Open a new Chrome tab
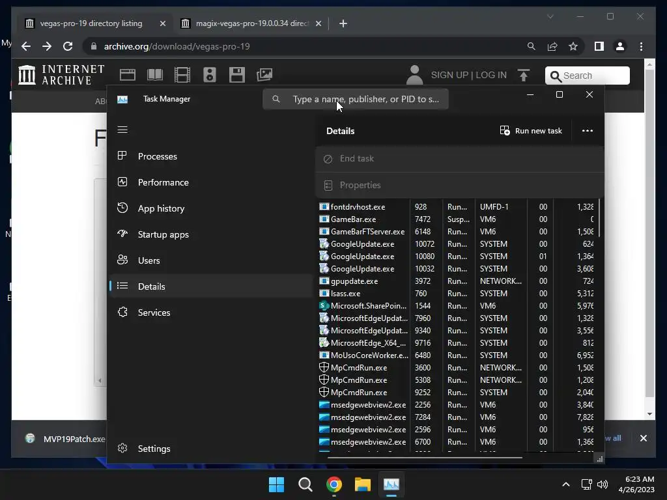 coord(343,23)
